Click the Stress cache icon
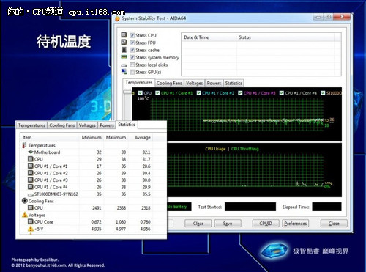The image size is (366, 272). tap(124, 50)
